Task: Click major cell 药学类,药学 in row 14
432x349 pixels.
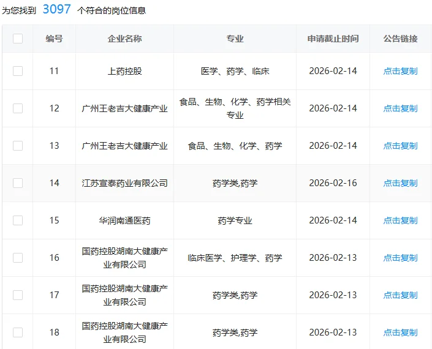Action: click(x=235, y=183)
